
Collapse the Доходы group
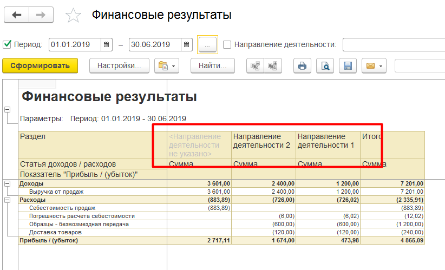(8, 183)
